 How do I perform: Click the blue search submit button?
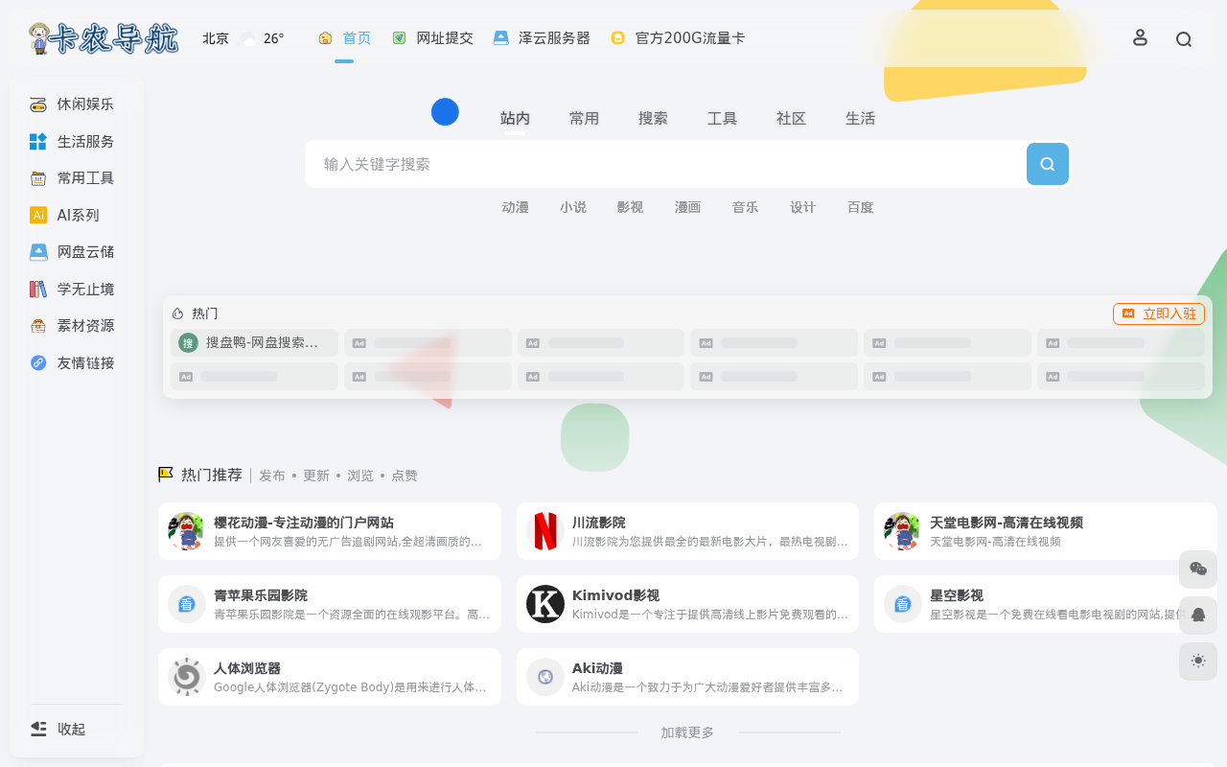tap(1047, 164)
